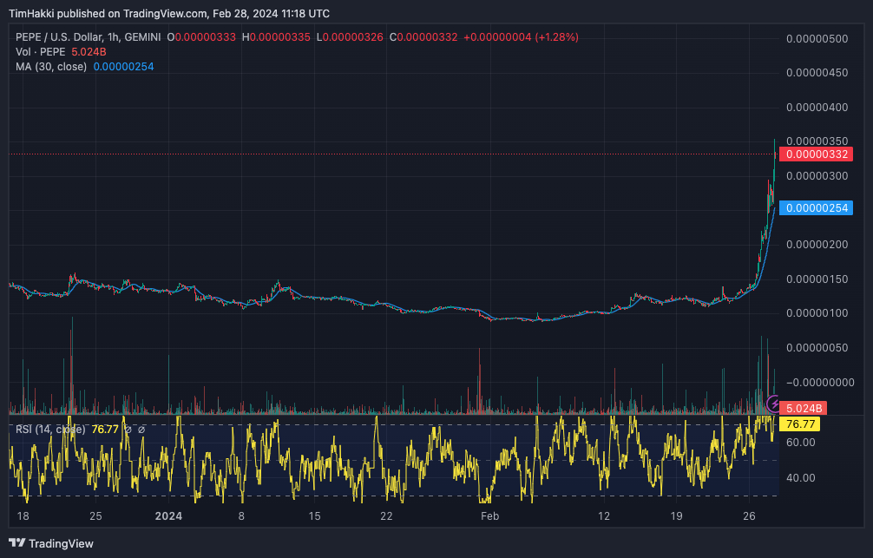The image size is (873, 558).
Task: Click the purple lightning bolt icon
Action: click(775, 403)
